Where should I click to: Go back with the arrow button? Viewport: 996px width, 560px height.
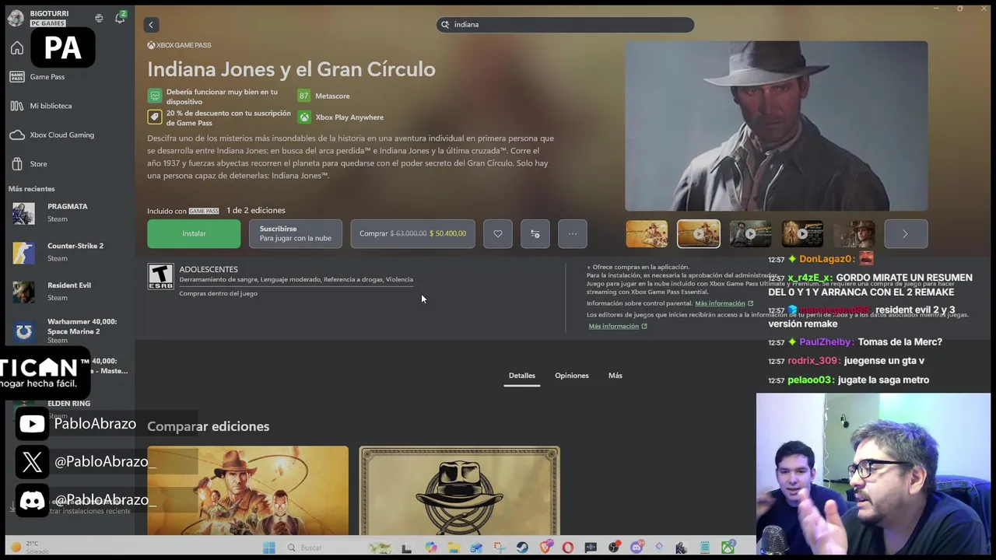151,25
